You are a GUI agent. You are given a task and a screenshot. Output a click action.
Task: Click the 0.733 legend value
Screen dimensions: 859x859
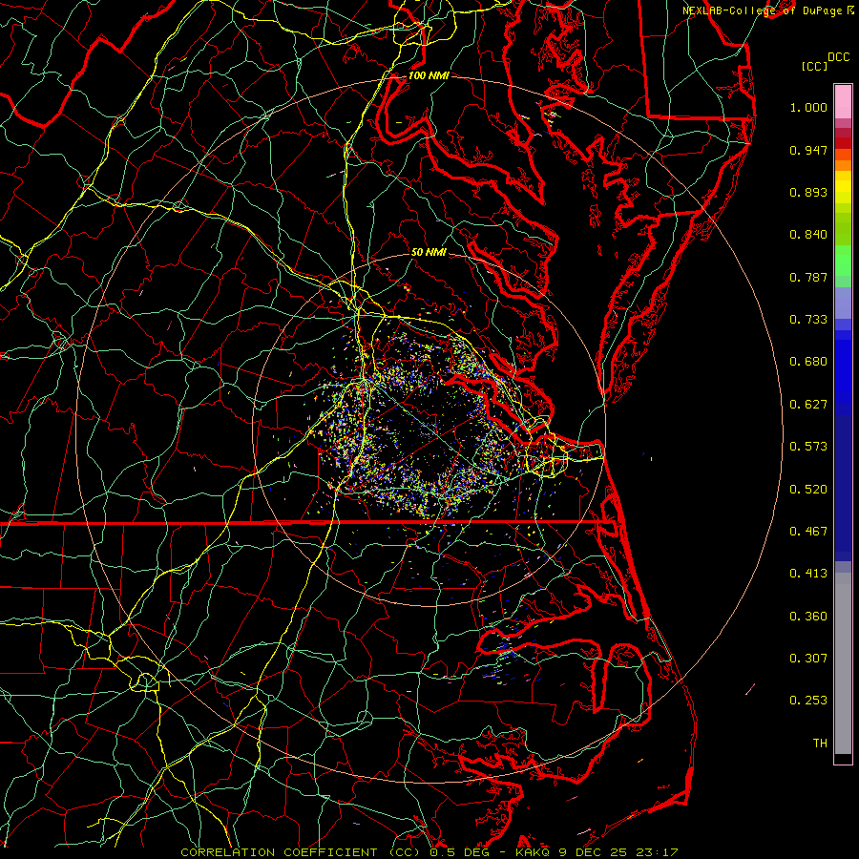coord(808,320)
